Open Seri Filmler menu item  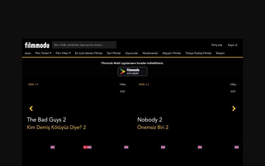point(114,53)
